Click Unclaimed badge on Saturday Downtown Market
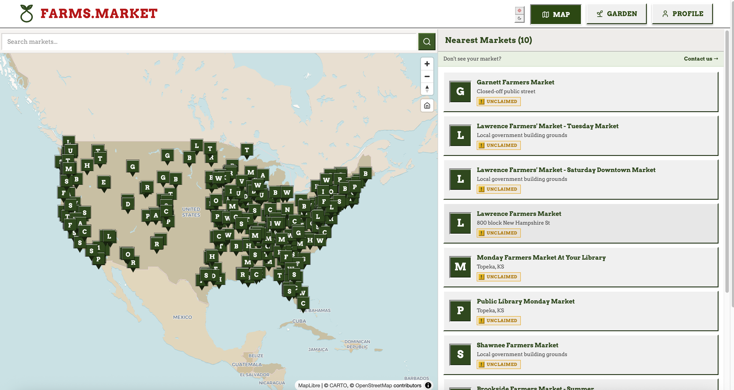734x390 pixels. click(499, 189)
